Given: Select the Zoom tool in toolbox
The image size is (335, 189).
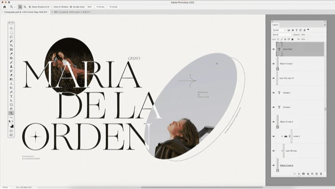Looking at the screenshot, I should pyautogui.click(x=11, y=113).
